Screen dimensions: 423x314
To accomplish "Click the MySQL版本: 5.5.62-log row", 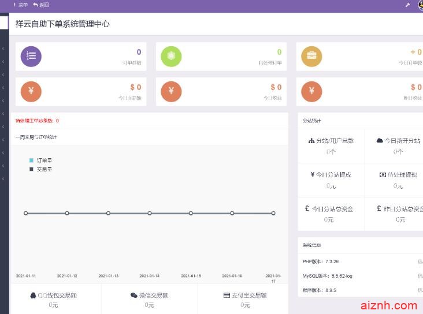I will (x=360, y=276).
